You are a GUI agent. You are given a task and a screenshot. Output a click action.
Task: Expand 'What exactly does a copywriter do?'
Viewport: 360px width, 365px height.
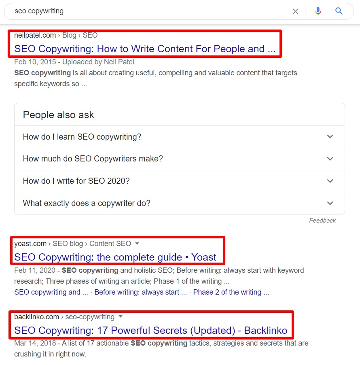[x=180, y=203]
